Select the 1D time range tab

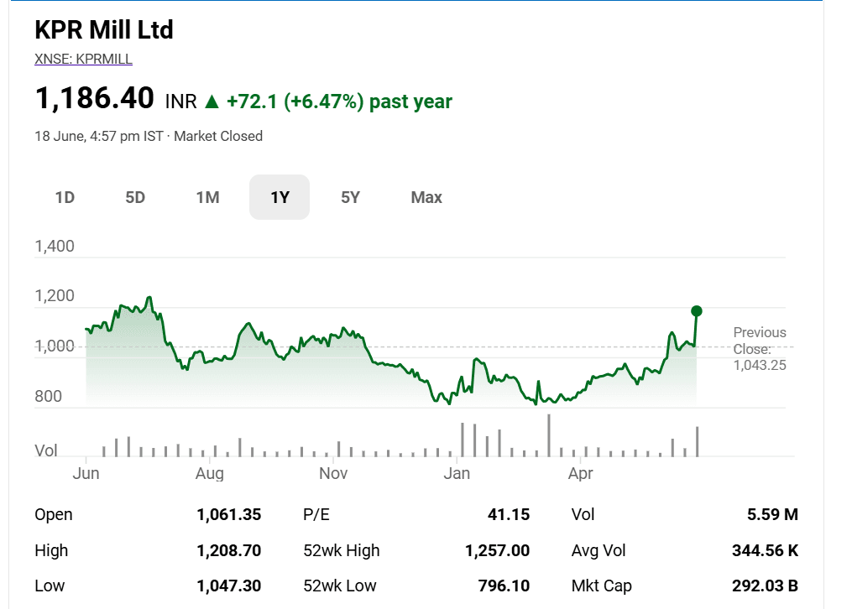pyautogui.click(x=65, y=197)
